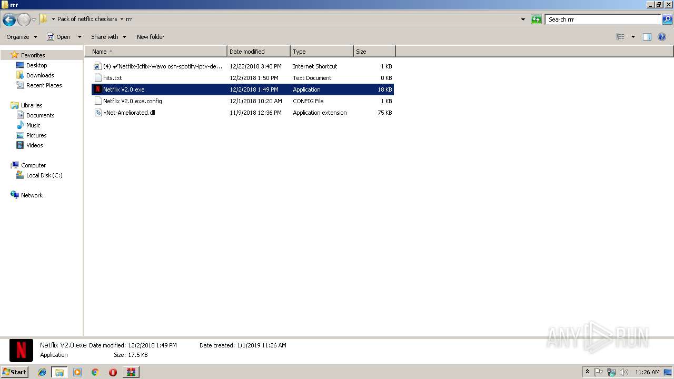Click into the 'Search rrr' field
Screen dimensions: 674x379
point(603,19)
